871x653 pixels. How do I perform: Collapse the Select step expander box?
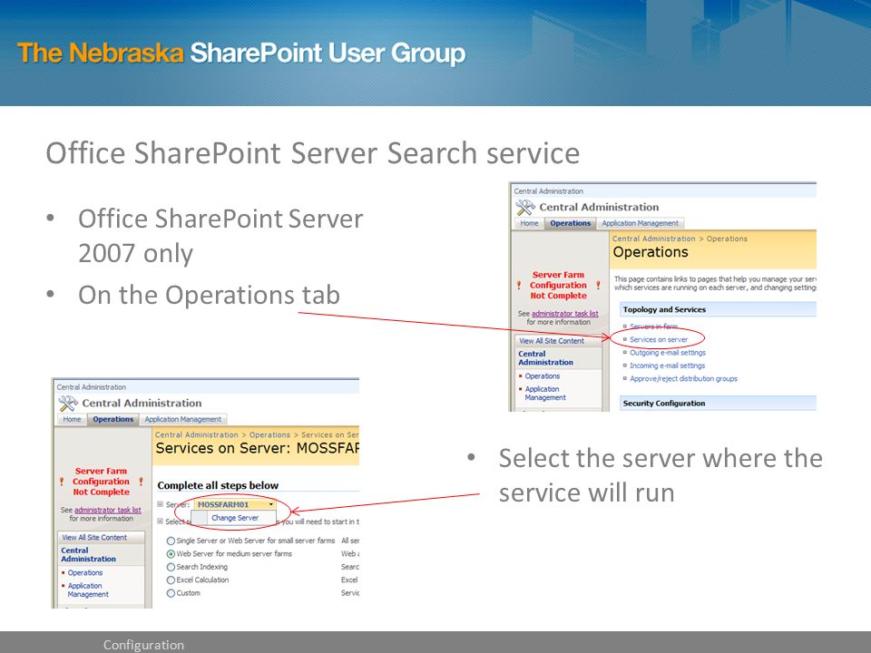click(x=160, y=521)
